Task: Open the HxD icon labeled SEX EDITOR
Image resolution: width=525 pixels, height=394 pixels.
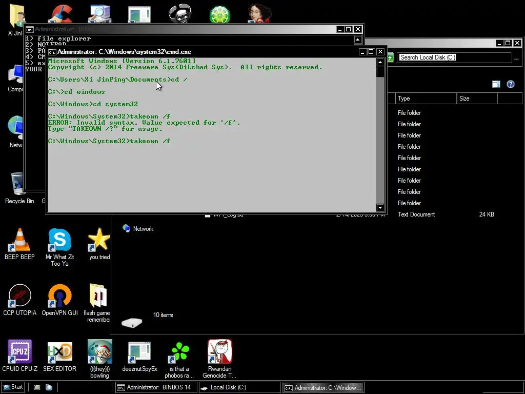Action: pos(59,356)
